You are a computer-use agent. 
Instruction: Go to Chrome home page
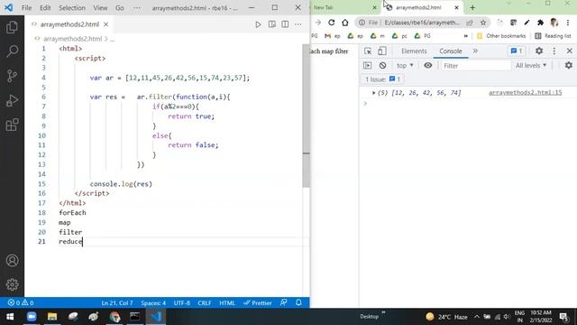click(x=344, y=23)
